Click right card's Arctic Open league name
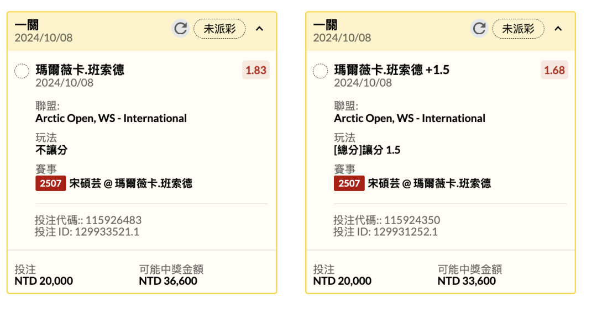Viewport: 597px width, 313px height. coord(410,118)
